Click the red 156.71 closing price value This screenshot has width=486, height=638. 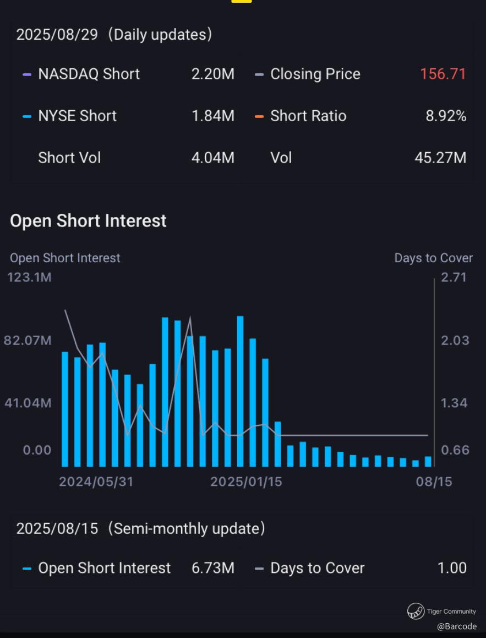[x=443, y=74]
